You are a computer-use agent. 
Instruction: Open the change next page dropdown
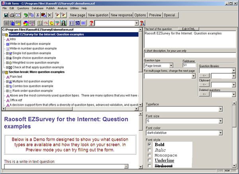coord(193,76)
